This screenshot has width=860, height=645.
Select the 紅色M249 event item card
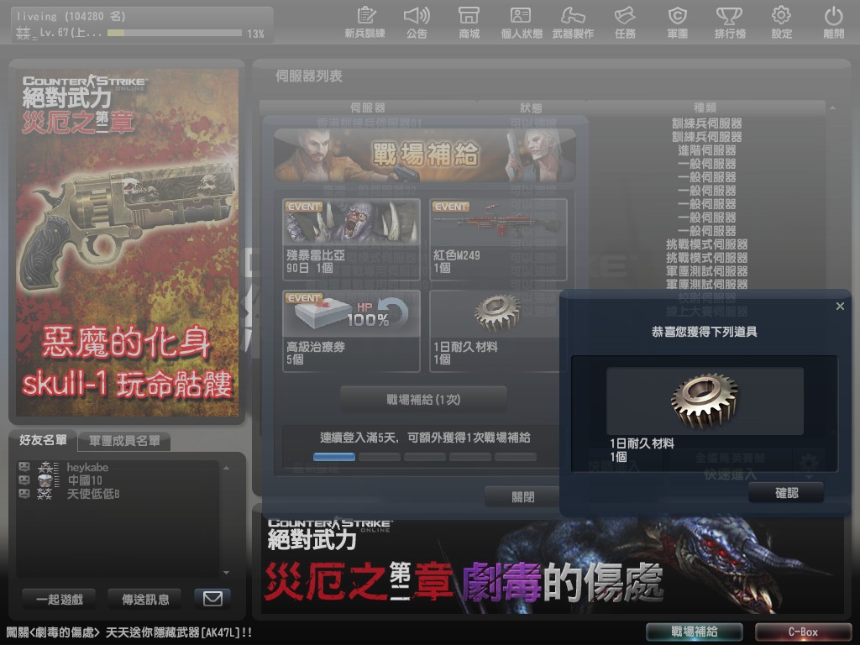point(498,239)
